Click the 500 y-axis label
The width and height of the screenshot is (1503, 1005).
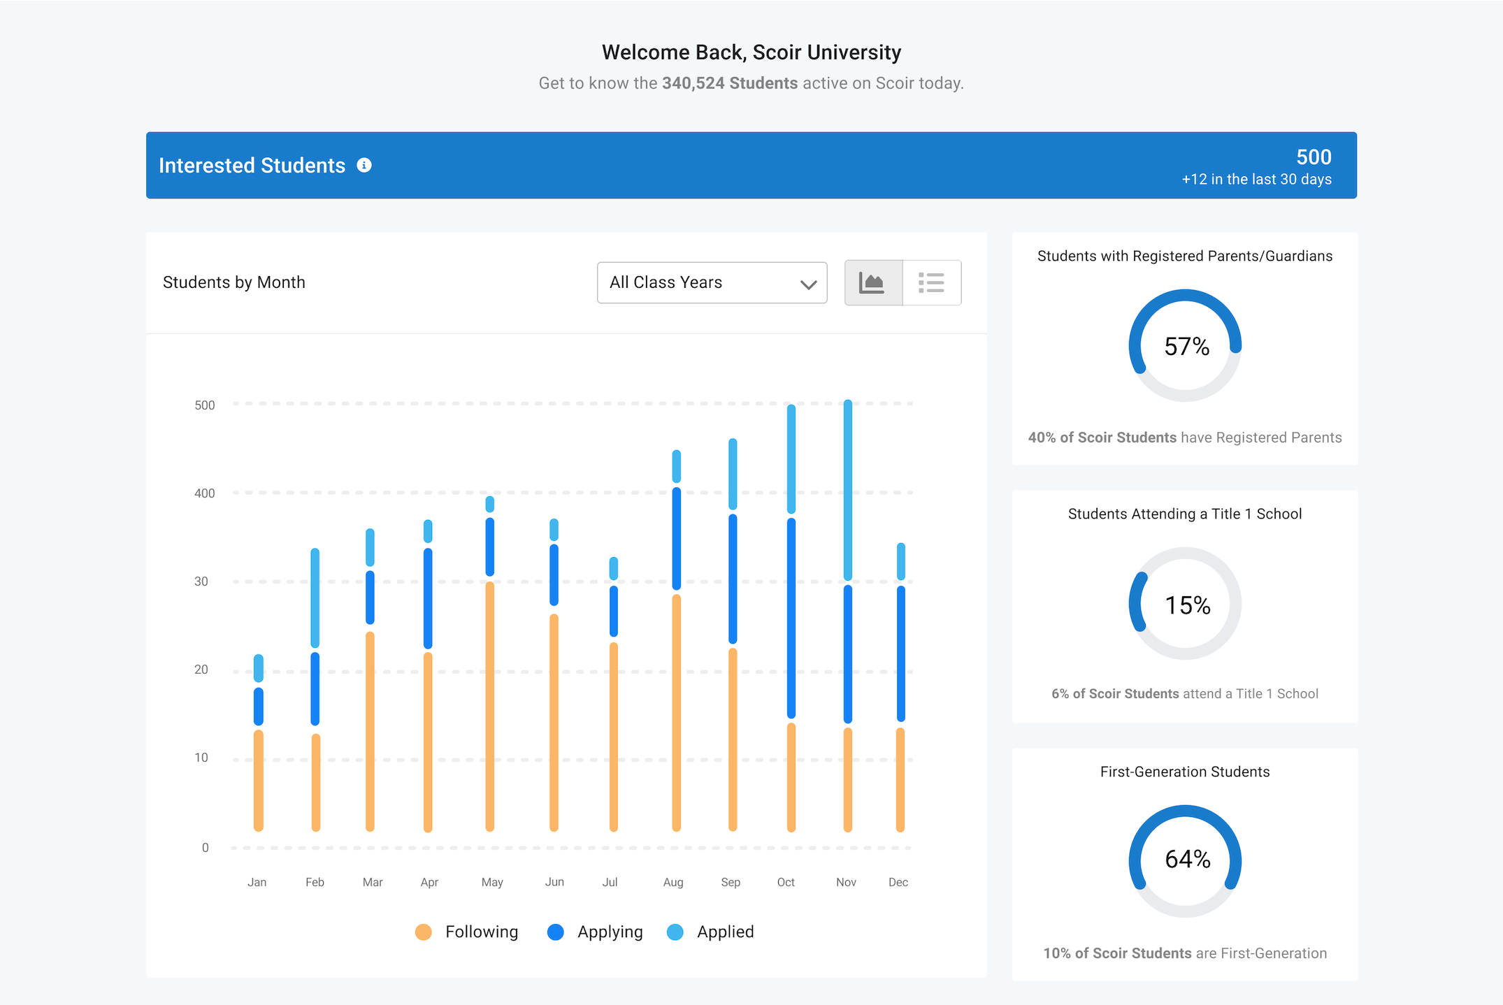coord(205,405)
